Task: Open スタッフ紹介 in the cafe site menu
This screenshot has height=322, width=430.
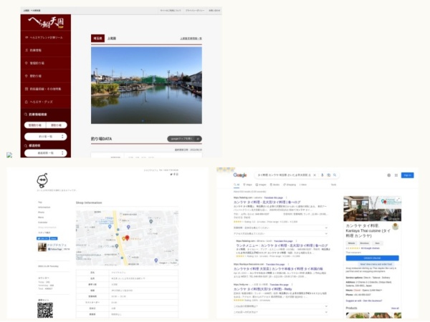Action: click(44, 233)
